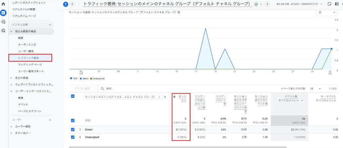343x148 pixels.
Task: Open the 日 granularity dropdown on chart
Action: point(327,12)
